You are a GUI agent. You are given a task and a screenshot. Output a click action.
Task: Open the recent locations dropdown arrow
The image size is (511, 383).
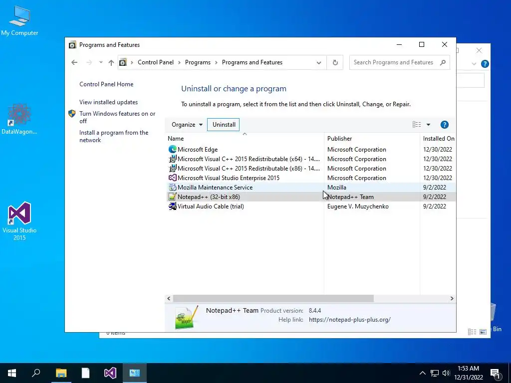[101, 62]
